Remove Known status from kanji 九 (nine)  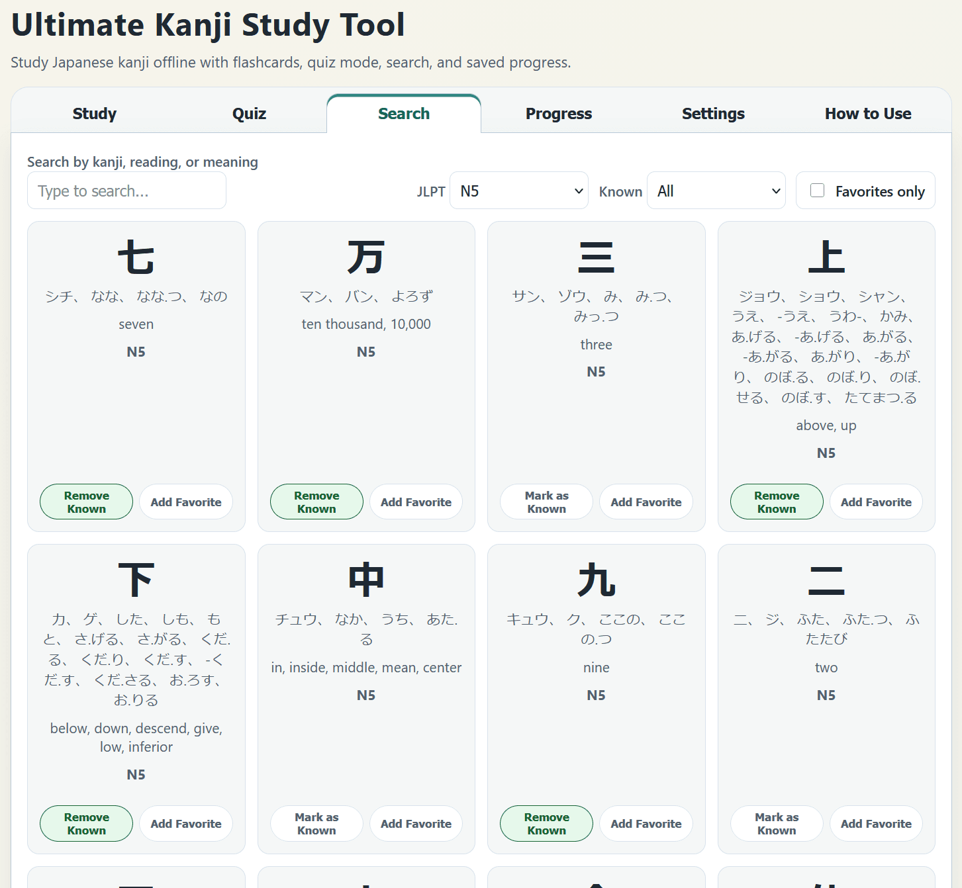(546, 823)
